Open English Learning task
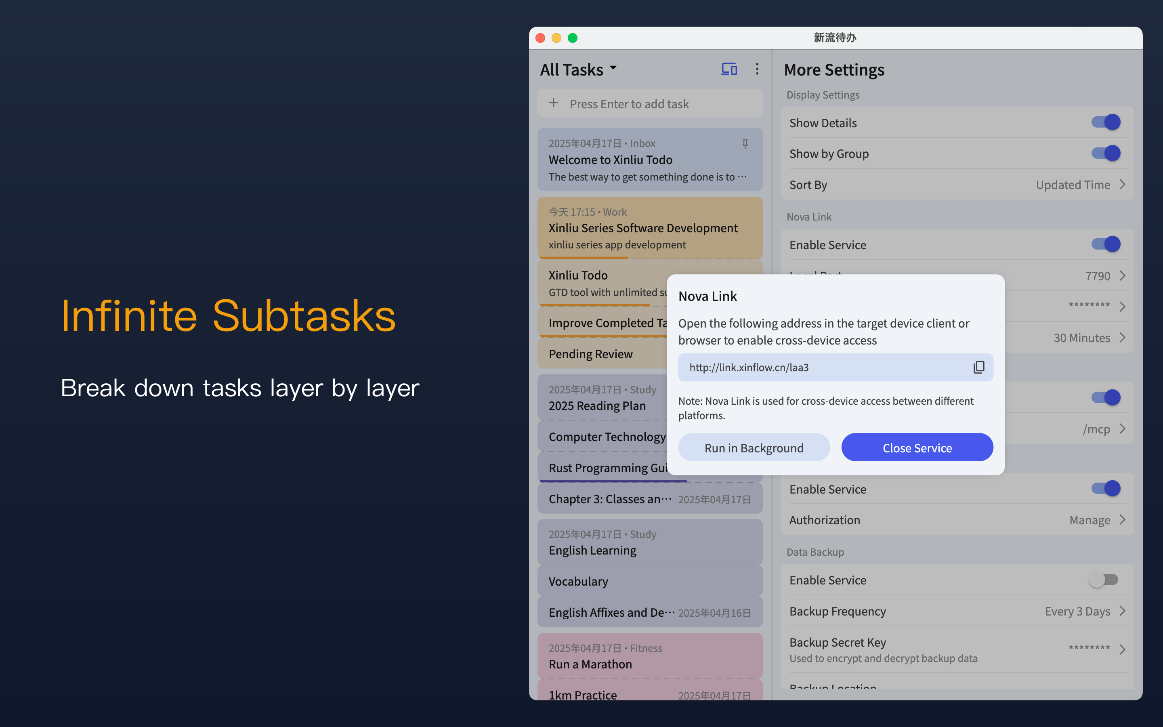 tap(650, 542)
